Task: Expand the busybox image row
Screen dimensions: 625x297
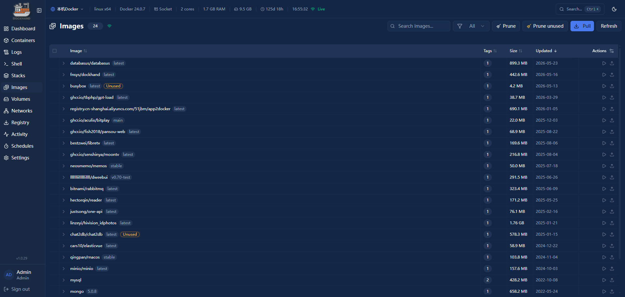Action: 64,86
